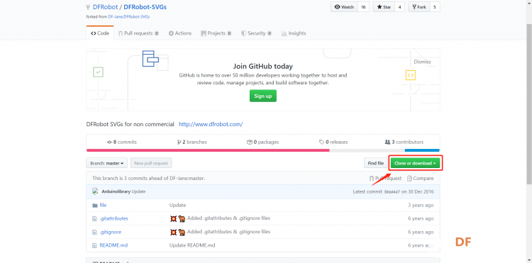Screen dimensions: 532x263
Task: View the 0 releases
Action: 333,142
